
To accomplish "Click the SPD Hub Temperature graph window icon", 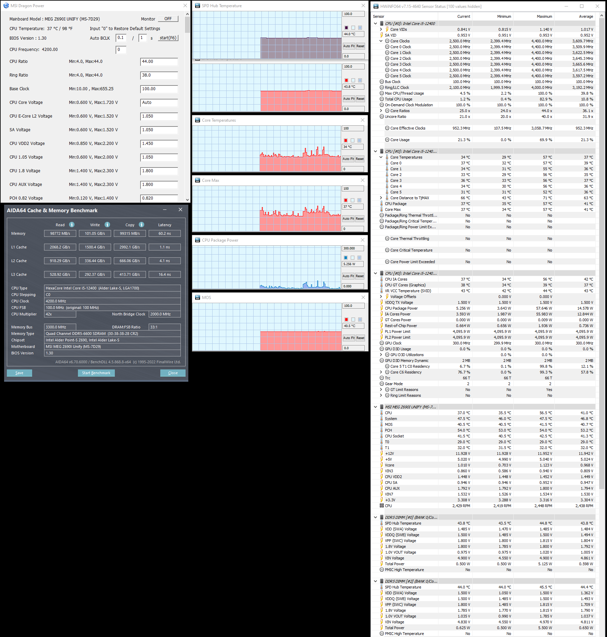I will click(198, 5).
